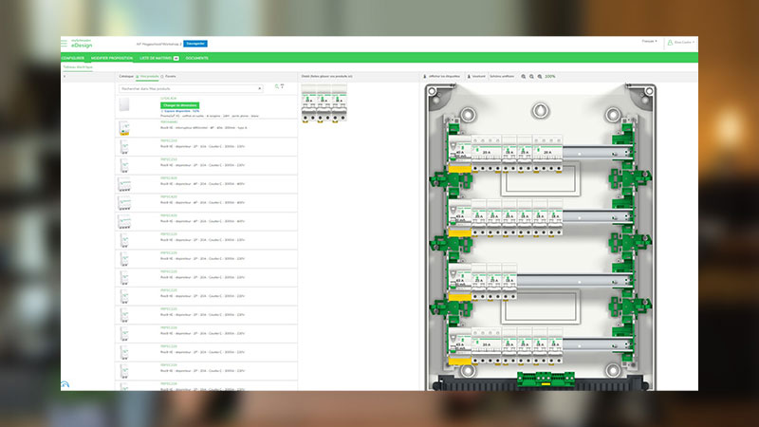The width and height of the screenshot is (759, 427).
Task: Select the Mes produits tab
Action: point(148,77)
